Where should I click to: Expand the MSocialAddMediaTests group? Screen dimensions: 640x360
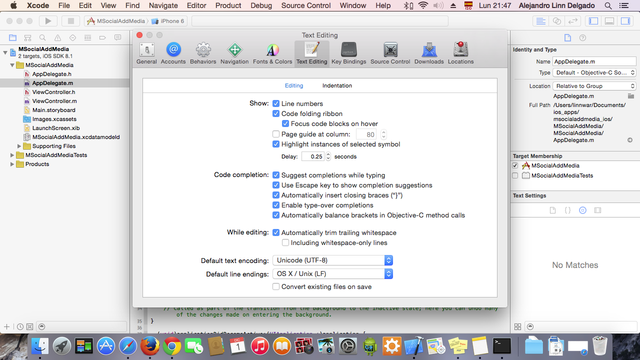coord(12,155)
